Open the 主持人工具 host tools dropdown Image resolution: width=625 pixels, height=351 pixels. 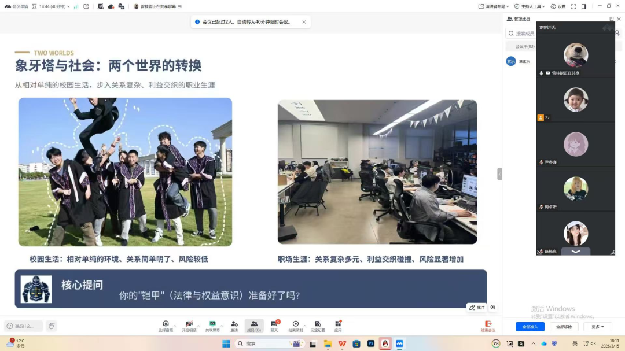tap(530, 6)
